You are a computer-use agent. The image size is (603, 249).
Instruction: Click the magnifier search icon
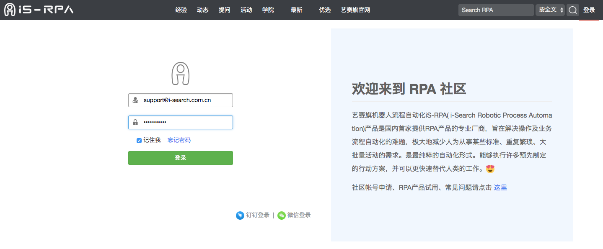click(572, 10)
